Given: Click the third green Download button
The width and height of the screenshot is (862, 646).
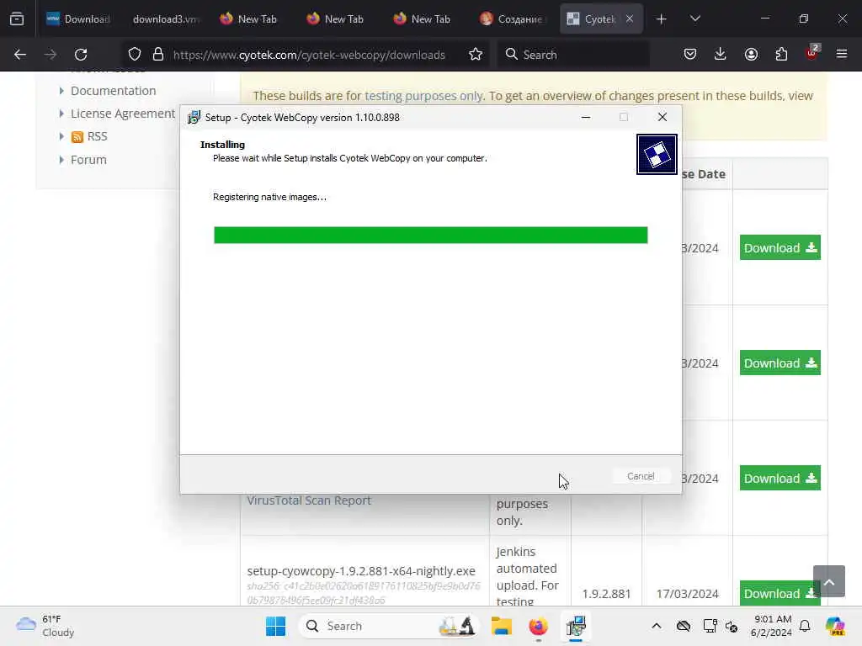Looking at the screenshot, I should pos(780,479).
